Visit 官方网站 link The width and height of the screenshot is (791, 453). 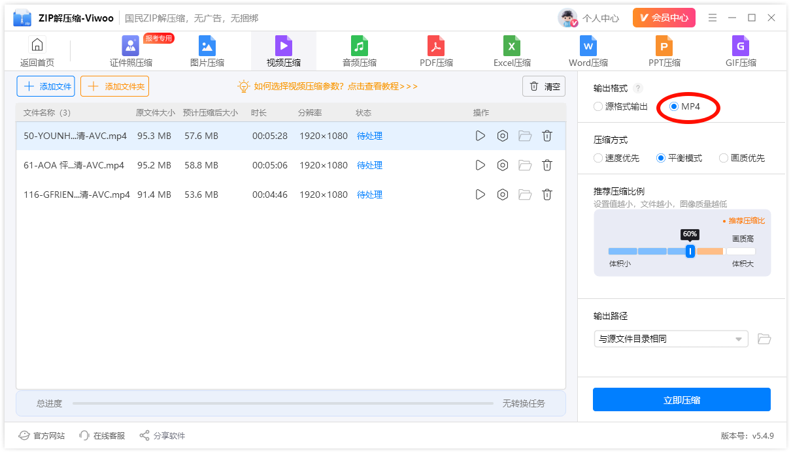click(42, 435)
